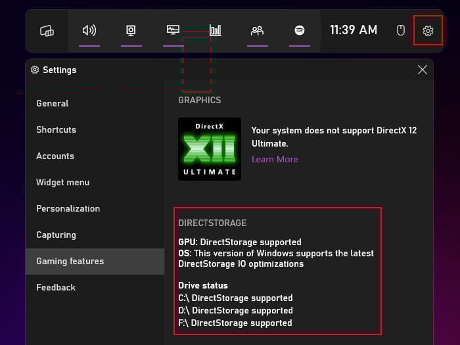Open the Spotify widget icon
The height and width of the screenshot is (345, 460).
(300, 30)
